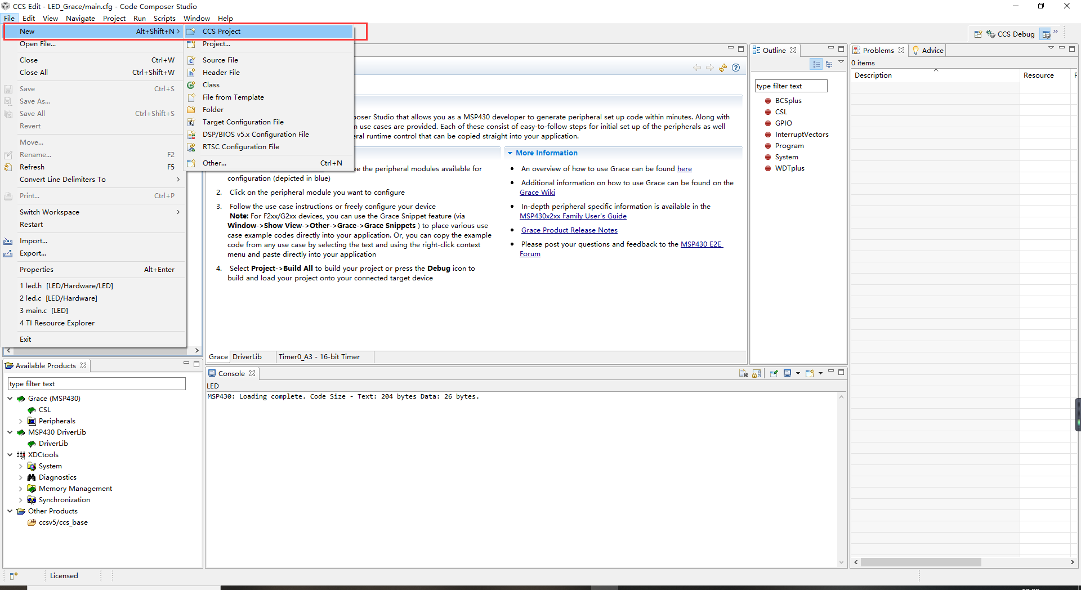Expand the Memory Management node
The width and height of the screenshot is (1081, 590).
pyautogui.click(x=21, y=489)
